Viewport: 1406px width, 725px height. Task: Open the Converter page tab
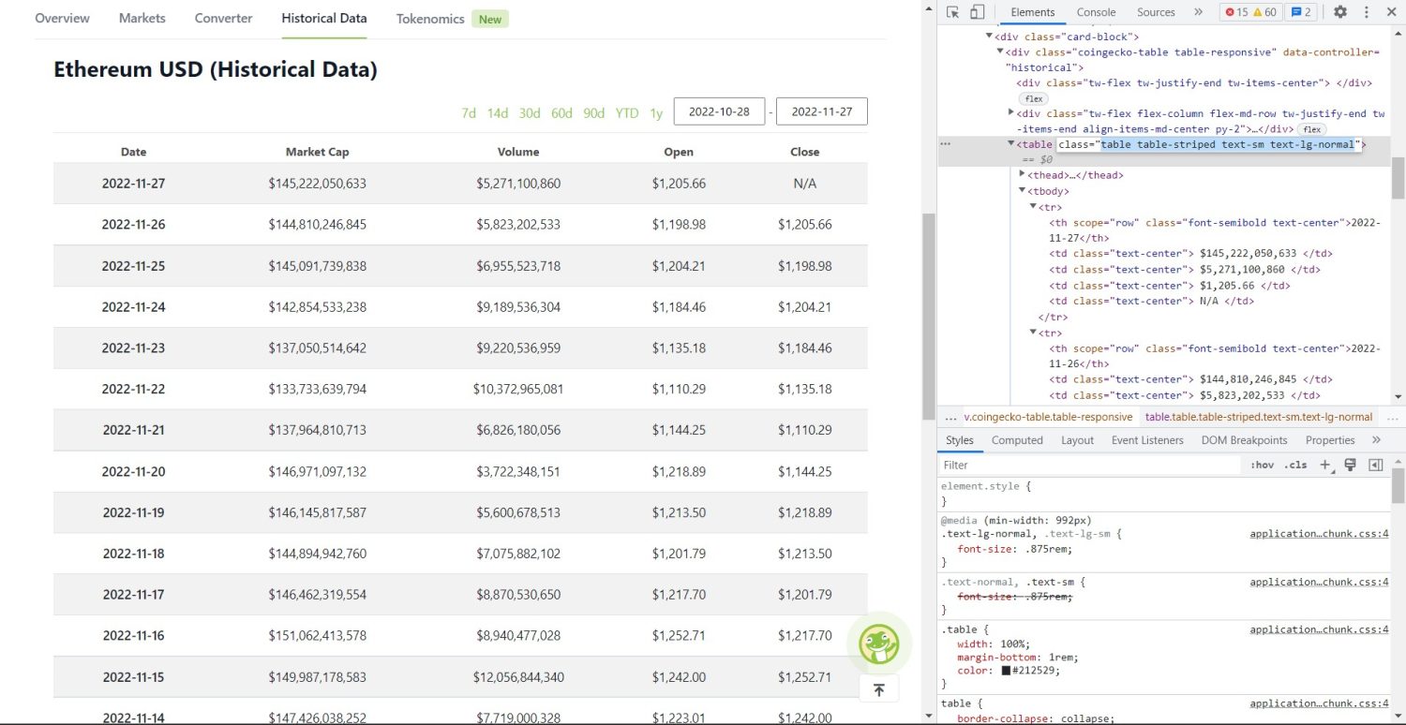click(223, 19)
